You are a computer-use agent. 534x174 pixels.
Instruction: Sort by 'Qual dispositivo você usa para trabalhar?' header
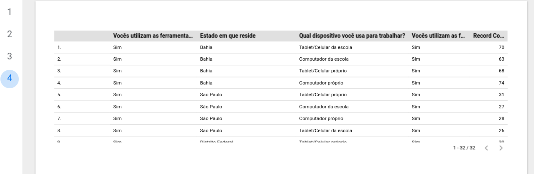pyautogui.click(x=352, y=36)
